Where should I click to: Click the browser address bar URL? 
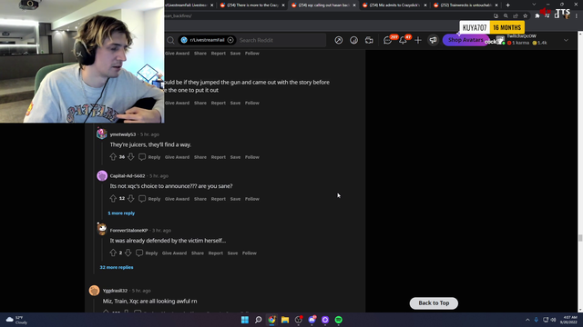(179, 16)
